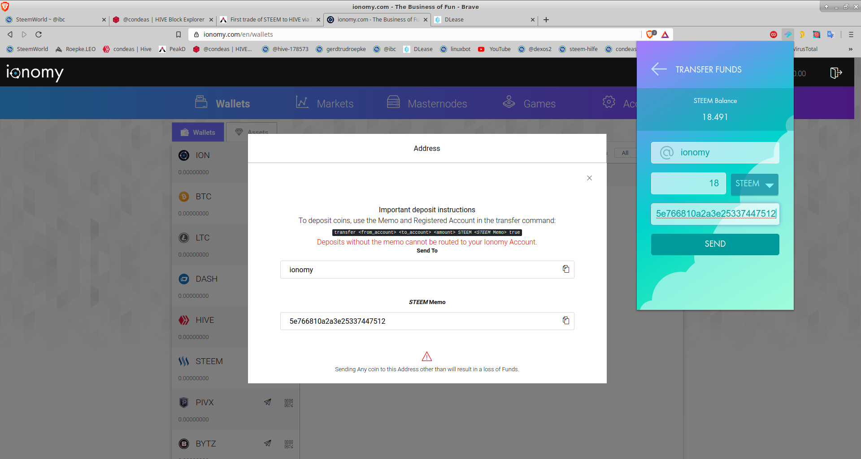Open the PeakD bookmark
Image resolution: width=861 pixels, height=459 pixels.
tap(172, 49)
